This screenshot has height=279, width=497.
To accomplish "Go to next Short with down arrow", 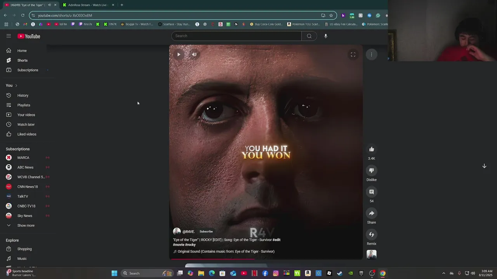I will point(484,166).
